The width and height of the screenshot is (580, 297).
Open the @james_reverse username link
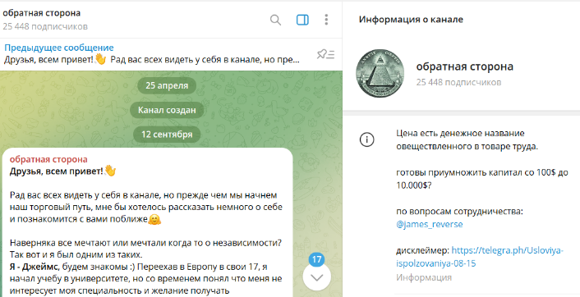coord(430,224)
